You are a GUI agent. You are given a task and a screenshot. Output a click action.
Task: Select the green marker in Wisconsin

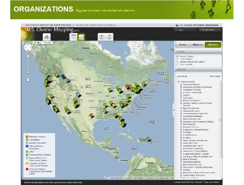tap(110, 90)
